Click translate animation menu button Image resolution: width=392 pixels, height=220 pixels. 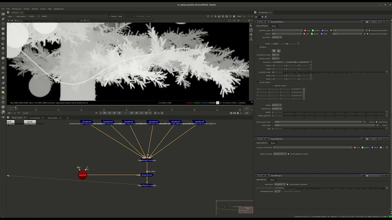(311, 62)
